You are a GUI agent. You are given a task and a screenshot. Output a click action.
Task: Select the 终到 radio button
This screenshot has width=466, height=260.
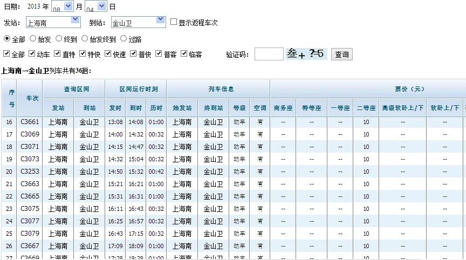(59, 39)
